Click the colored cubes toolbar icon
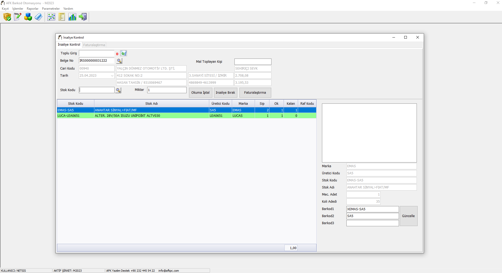Screen dimensions: 502x273 [x=28, y=17]
